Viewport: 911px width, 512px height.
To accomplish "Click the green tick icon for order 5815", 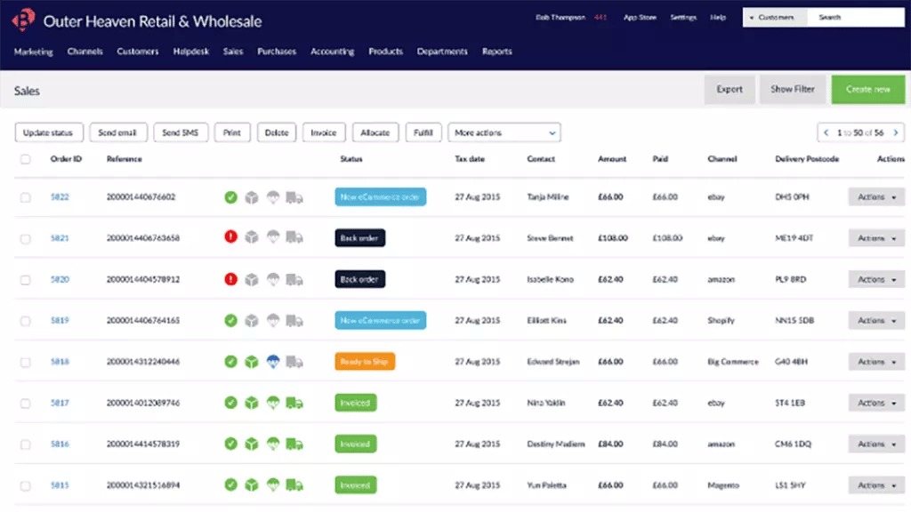I will coord(230,484).
